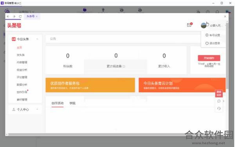Screen dimensions: 235x147
Task: Open 内容管理 in the sidebar
Action: (22, 62)
